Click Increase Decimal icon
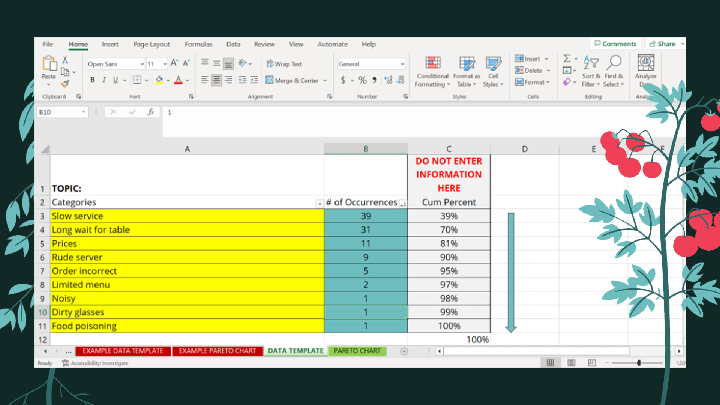This screenshot has width=720, height=405. point(388,80)
